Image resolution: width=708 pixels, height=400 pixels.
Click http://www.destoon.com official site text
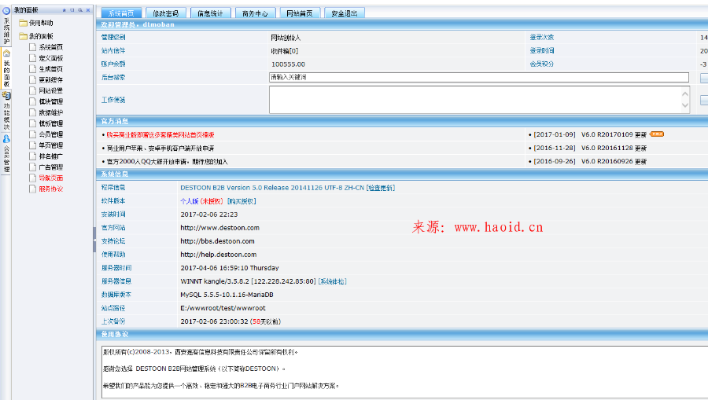pyautogui.click(x=220, y=228)
